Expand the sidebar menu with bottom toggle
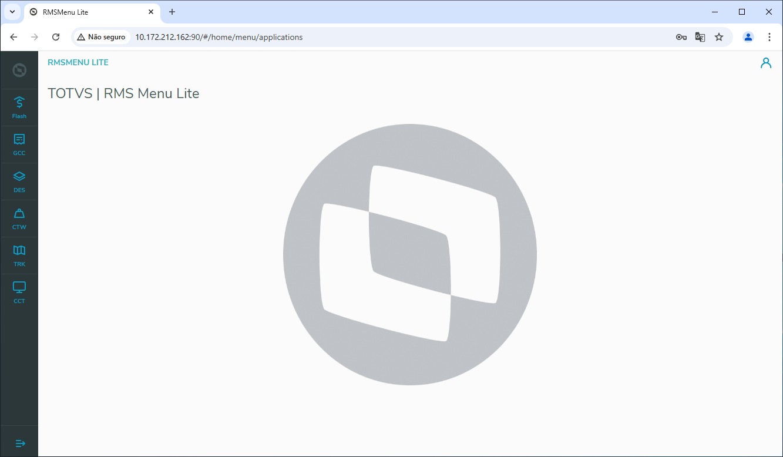The image size is (783, 457). 20,443
